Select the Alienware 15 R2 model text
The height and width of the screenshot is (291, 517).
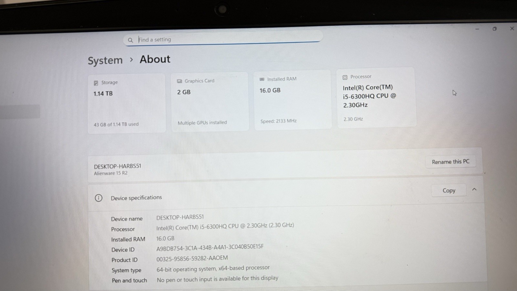coord(111,173)
